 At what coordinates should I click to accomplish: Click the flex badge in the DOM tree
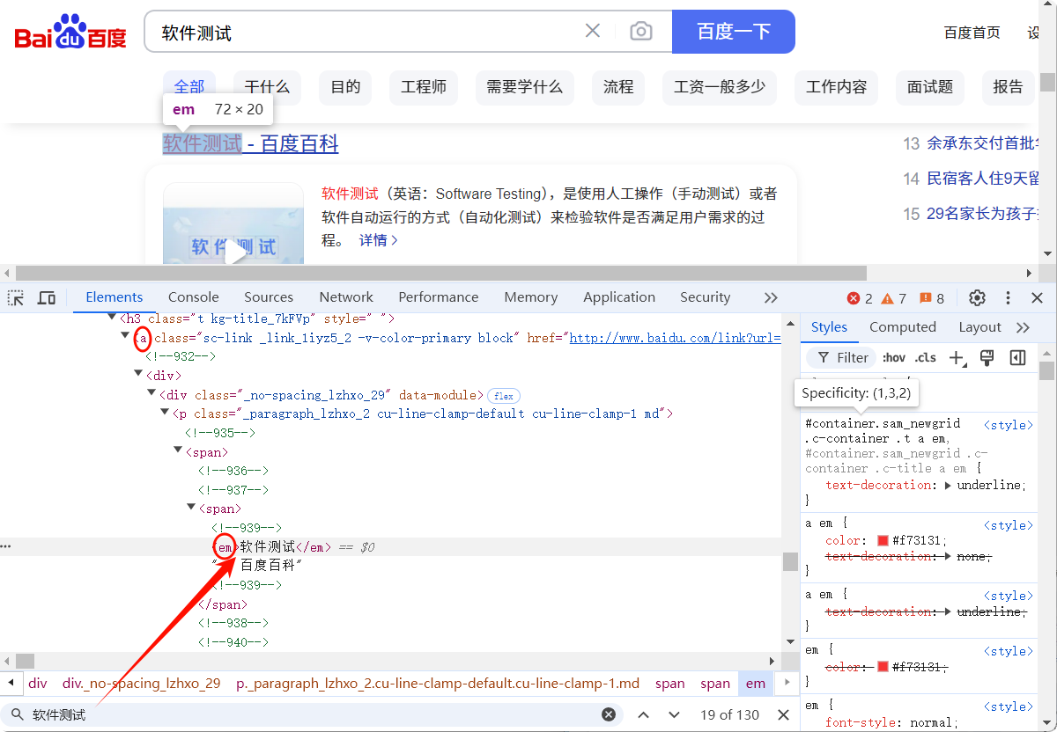coord(505,396)
